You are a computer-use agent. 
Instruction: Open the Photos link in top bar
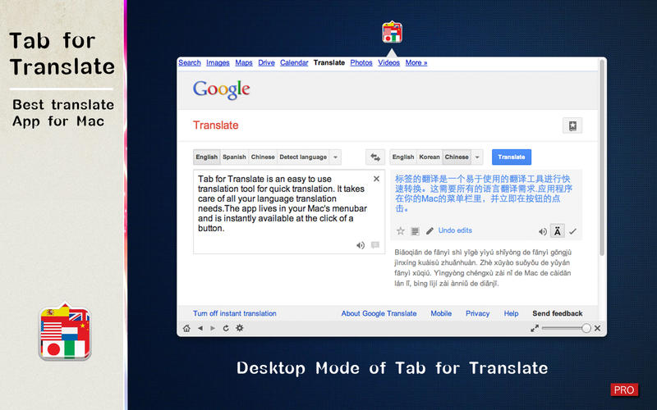click(x=361, y=63)
